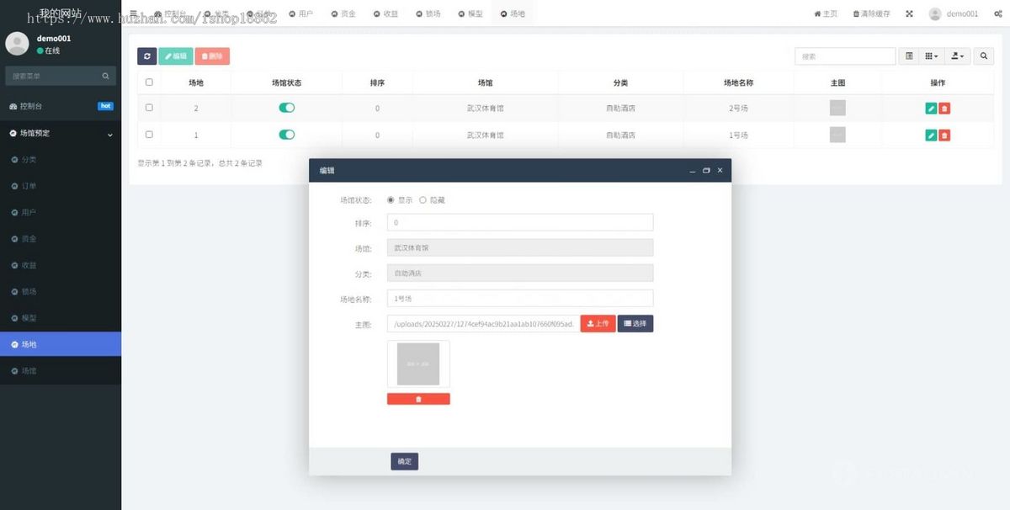Click the image thumbnail preview in the dialog
The width and height of the screenshot is (1010, 510).
(418, 364)
